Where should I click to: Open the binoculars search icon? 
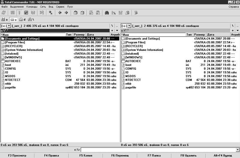(107, 13)
